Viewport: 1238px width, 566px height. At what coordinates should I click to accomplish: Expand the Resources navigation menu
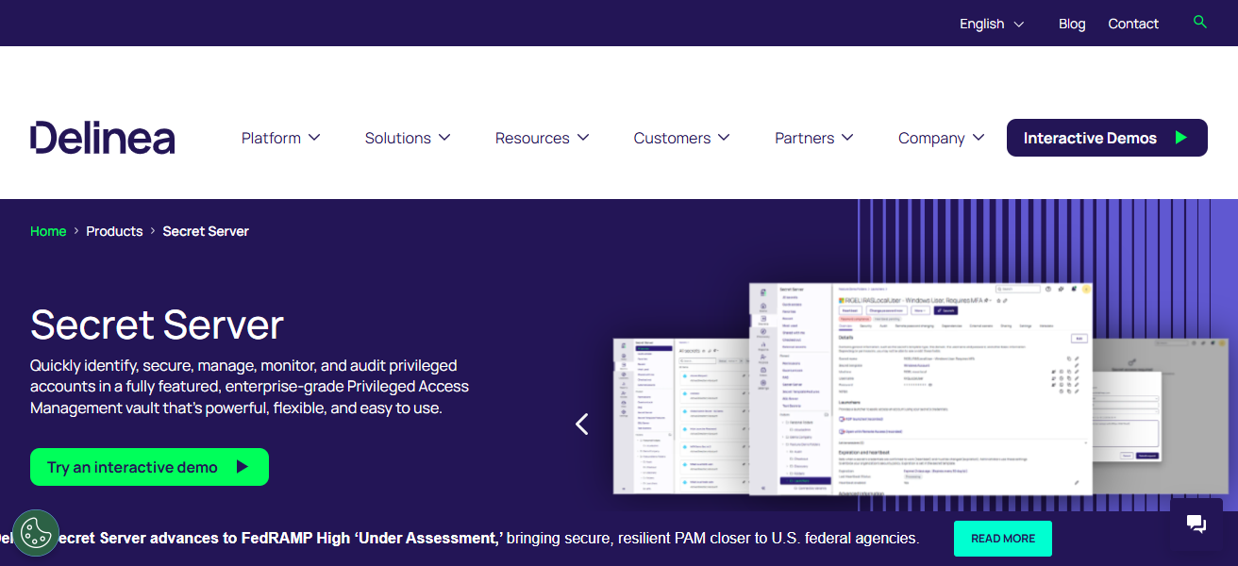coord(542,138)
